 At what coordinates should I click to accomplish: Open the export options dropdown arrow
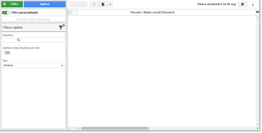coord(110,4)
